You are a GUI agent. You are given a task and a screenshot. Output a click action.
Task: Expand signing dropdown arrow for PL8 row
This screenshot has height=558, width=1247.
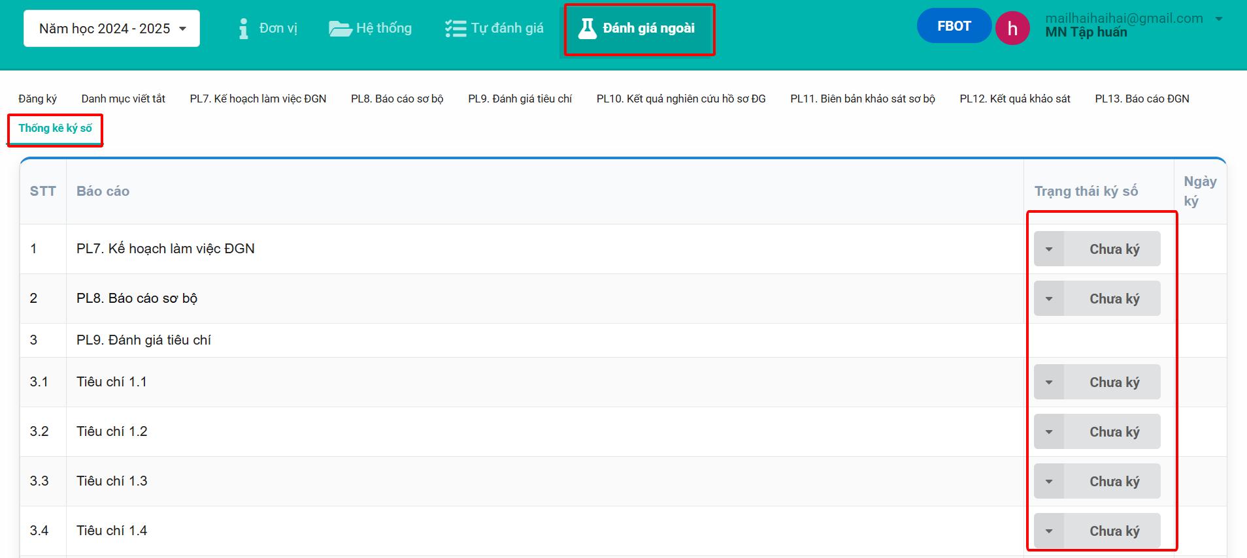click(x=1049, y=299)
